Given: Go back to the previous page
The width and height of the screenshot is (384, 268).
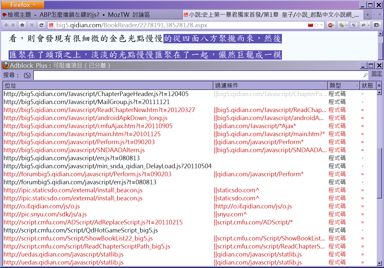Looking at the screenshot, I should [x=6, y=25].
